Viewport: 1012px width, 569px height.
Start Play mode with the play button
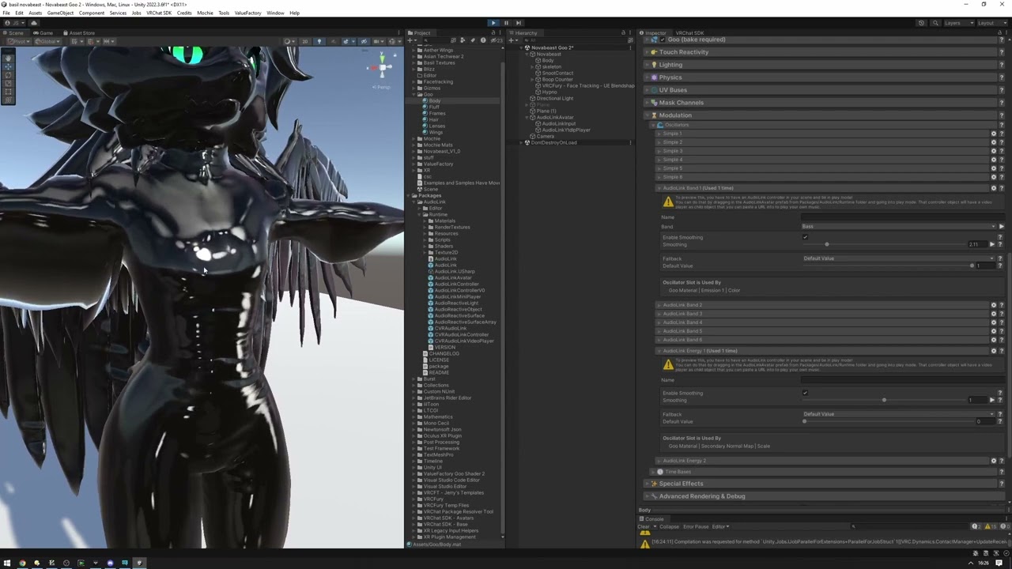[x=493, y=23]
